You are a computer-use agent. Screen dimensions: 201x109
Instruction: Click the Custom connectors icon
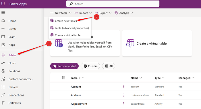[x=3, y=79]
